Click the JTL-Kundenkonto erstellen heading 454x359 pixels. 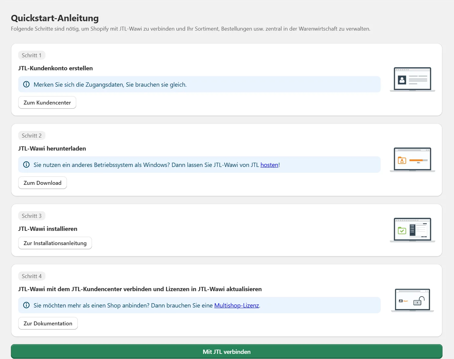click(55, 68)
